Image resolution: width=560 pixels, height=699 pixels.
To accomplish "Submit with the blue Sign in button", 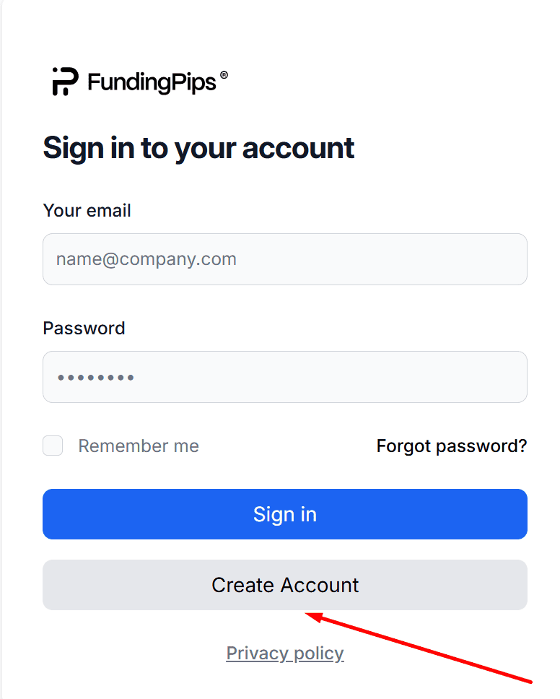I will 285,514.
